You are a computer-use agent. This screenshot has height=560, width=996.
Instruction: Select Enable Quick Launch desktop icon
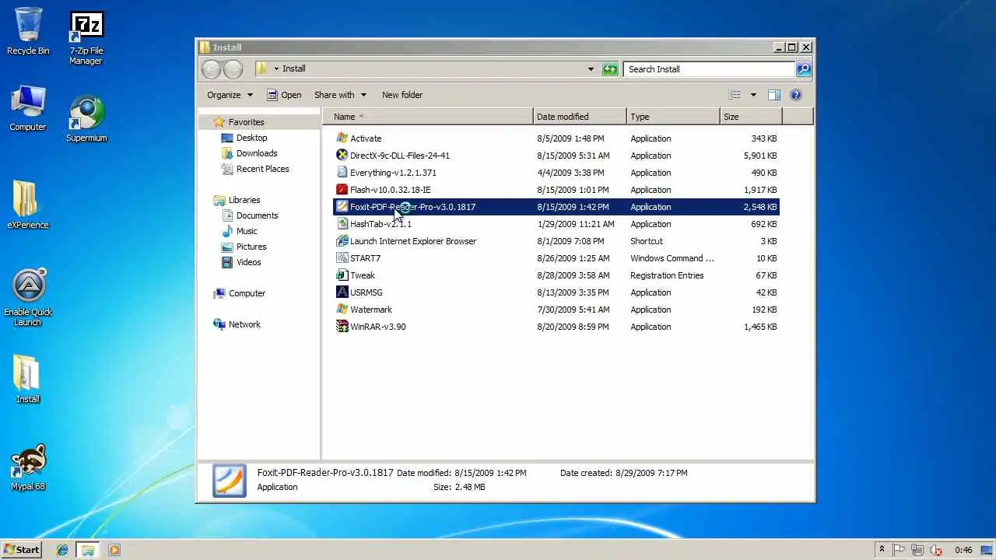click(x=28, y=297)
